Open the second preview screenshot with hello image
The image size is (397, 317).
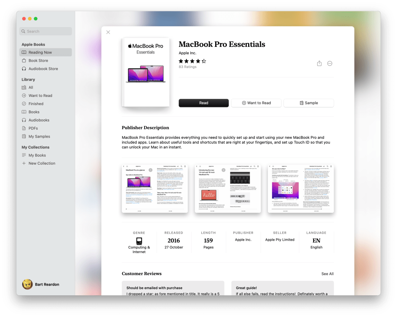click(x=228, y=188)
